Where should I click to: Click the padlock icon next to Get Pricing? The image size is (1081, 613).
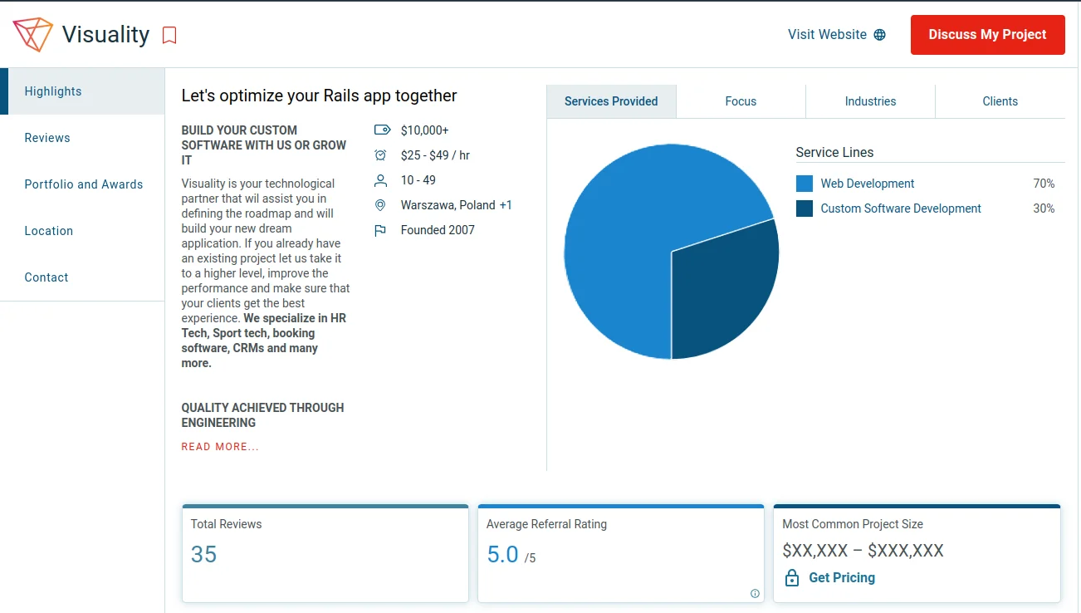pyautogui.click(x=792, y=578)
